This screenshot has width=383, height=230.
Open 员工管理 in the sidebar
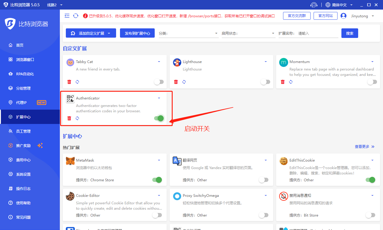click(x=30, y=131)
